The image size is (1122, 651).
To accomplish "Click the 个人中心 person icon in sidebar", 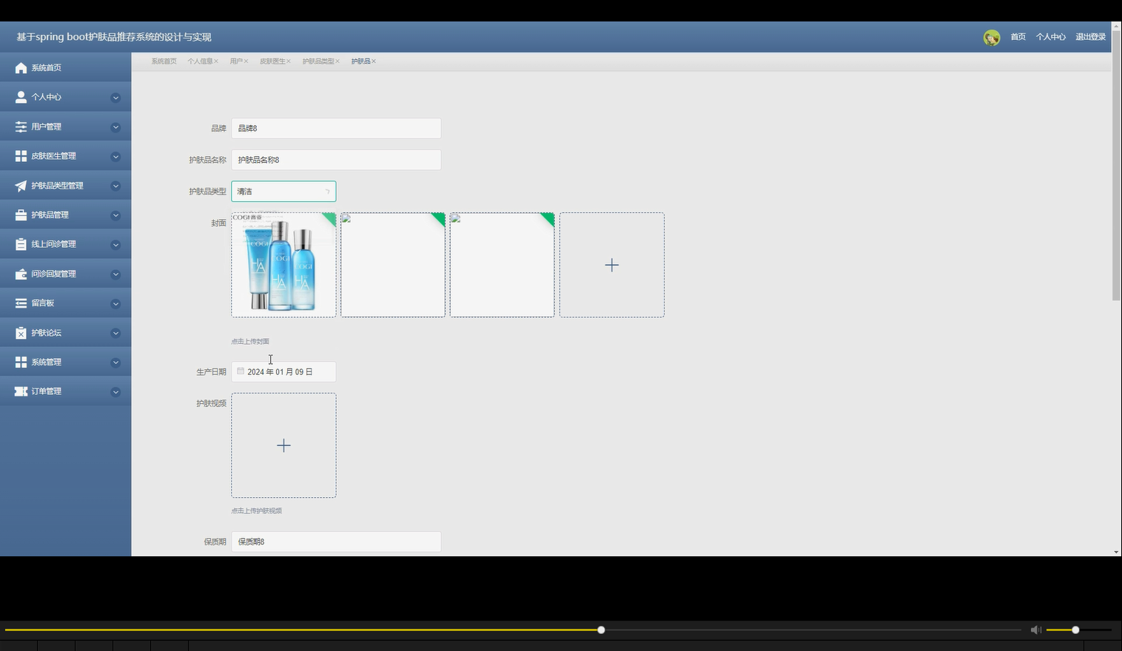I will [20, 97].
